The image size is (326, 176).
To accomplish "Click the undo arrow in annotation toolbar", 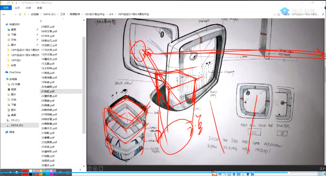I will [60, 172].
